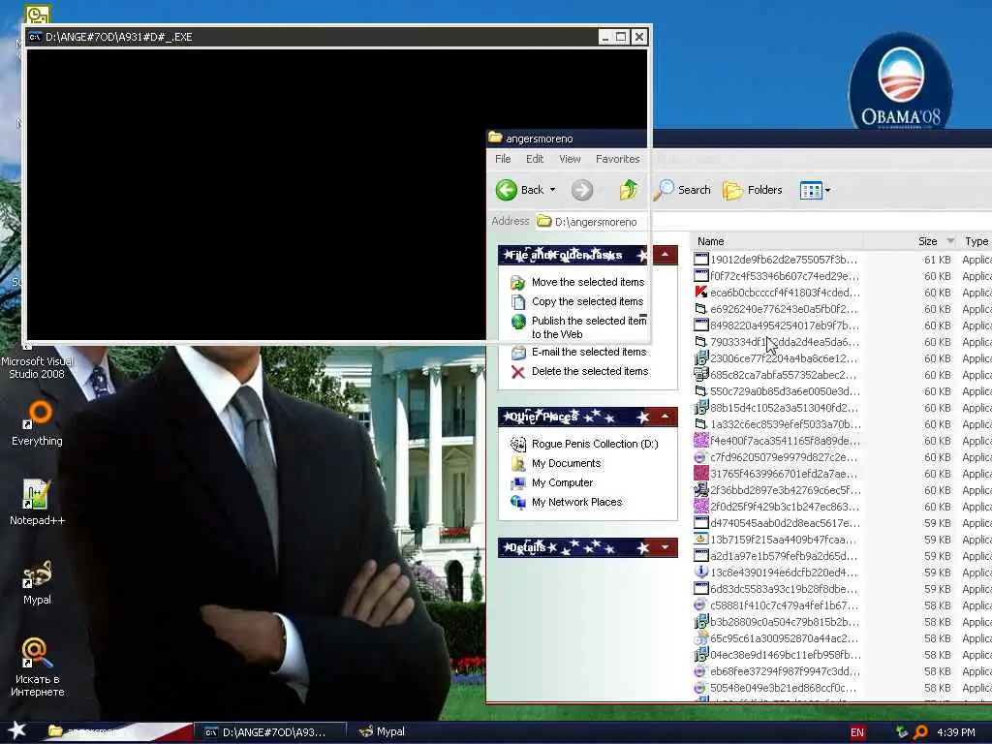The height and width of the screenshot is (744, 992).
Task: Click the icon of file c58881f410c7c479a4fef1b67...
Action: click(x=701, y=604)
